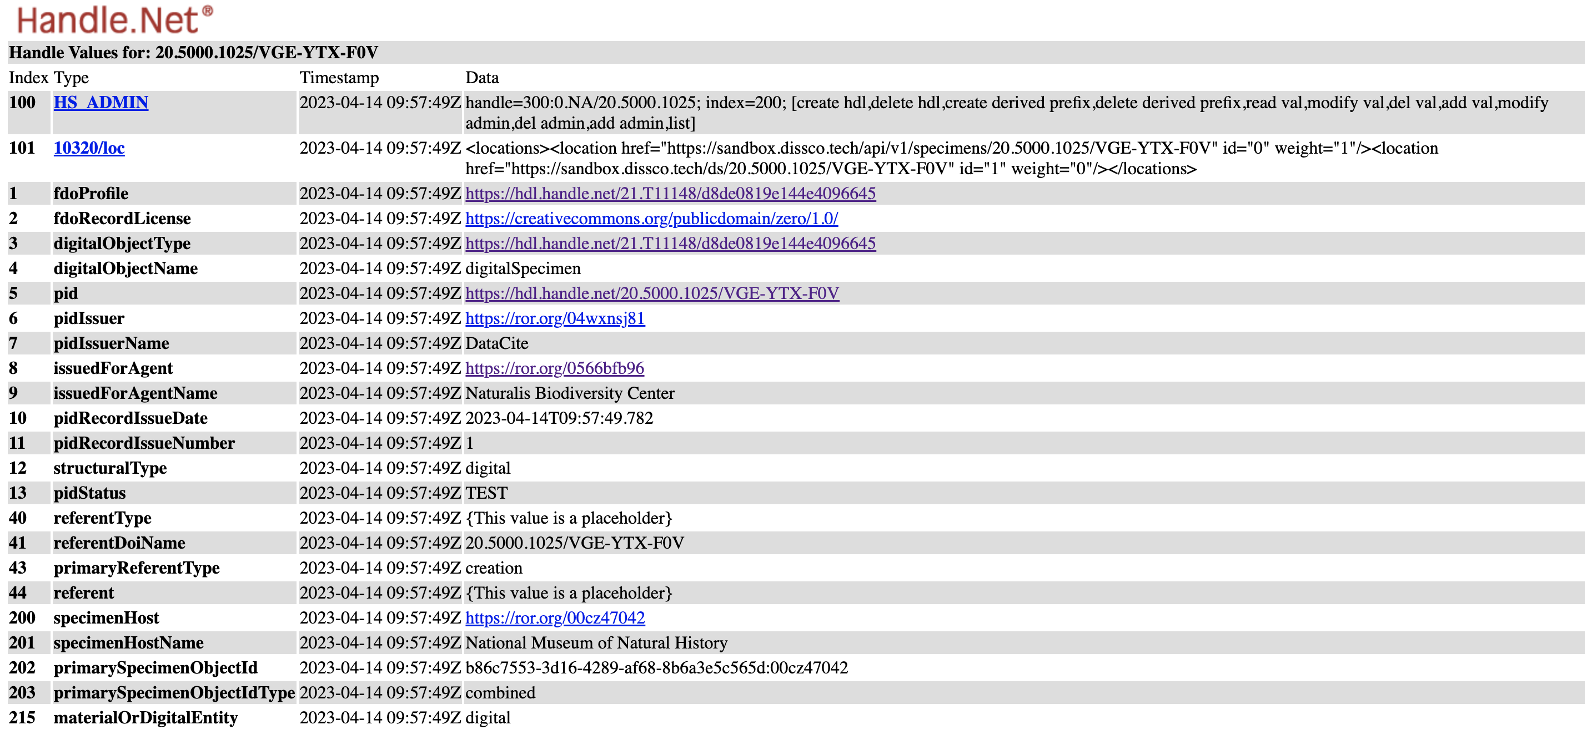1587x750 pixels.
Task: Click the 'Handle Values for' header text
Action: pos(193,52)
